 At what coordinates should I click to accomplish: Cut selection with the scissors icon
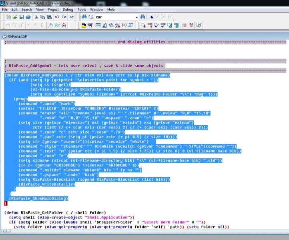coord(36,17)
